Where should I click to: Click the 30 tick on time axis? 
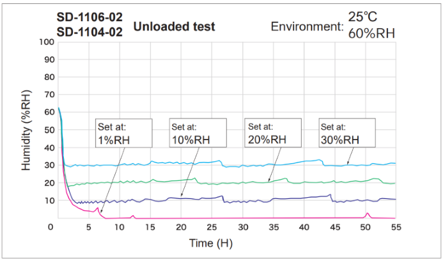[x=243, y=228]
